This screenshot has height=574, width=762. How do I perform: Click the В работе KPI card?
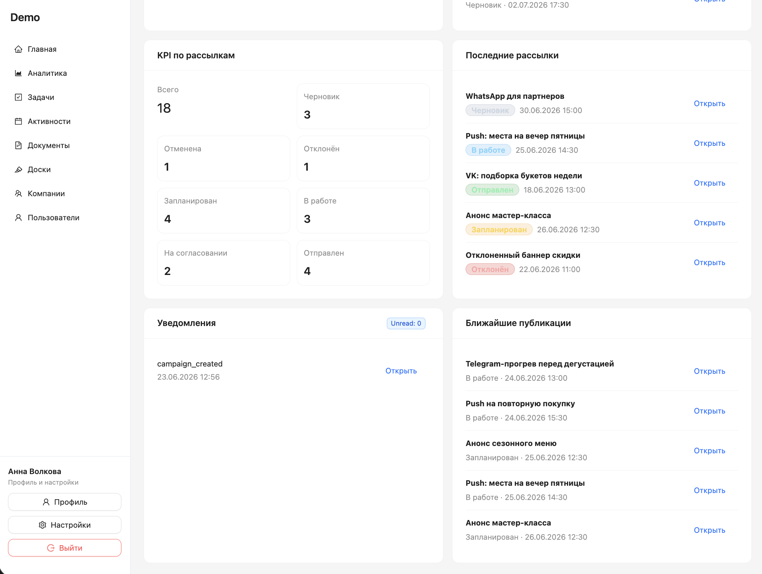click(363, 211)
